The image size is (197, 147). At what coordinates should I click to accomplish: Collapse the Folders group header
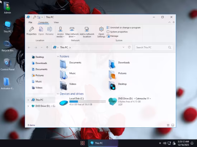pos(58,56)
